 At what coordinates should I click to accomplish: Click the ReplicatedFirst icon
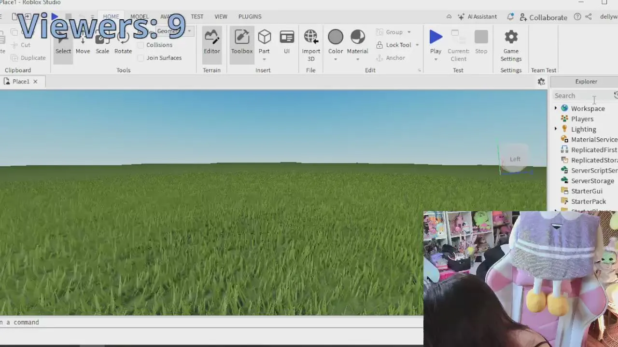[x=564, y=150]
